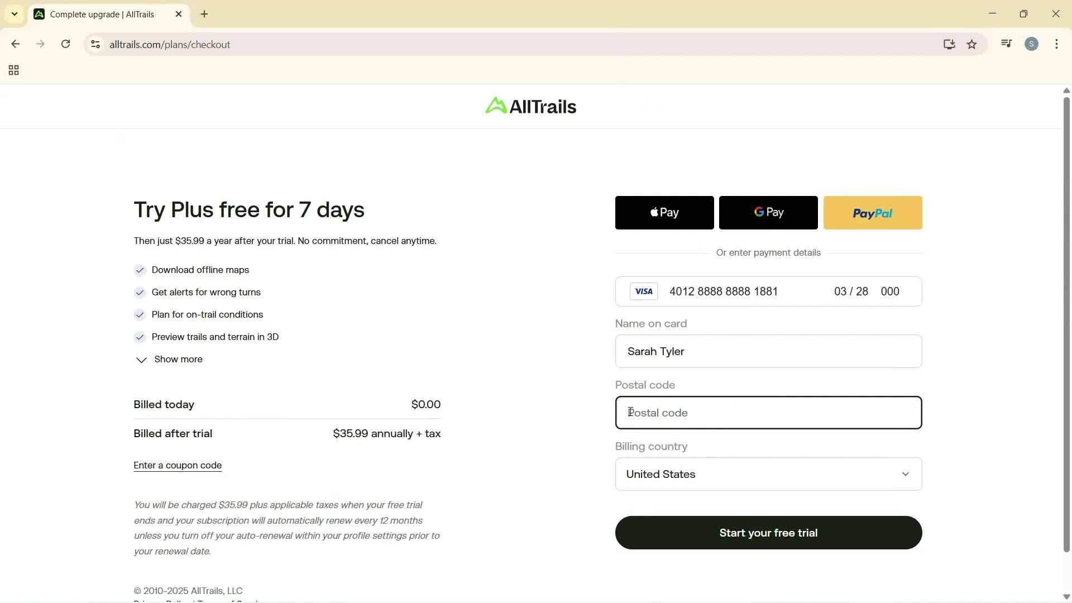Install AllTrails as an app

click(x=949, y=44)
